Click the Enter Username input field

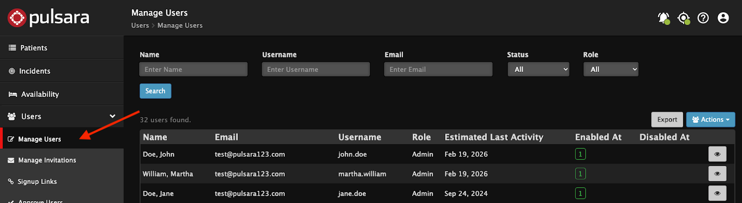point(316,70)
